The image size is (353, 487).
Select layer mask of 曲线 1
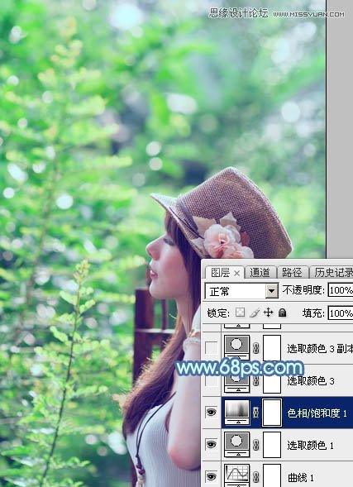272,475
